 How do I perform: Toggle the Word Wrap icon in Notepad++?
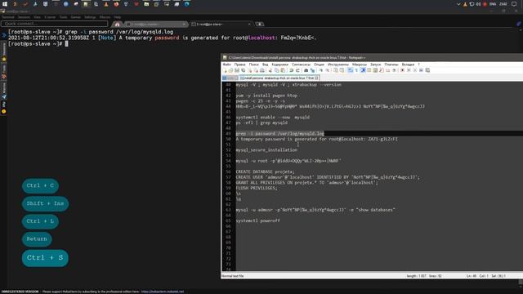click(350, 70)
